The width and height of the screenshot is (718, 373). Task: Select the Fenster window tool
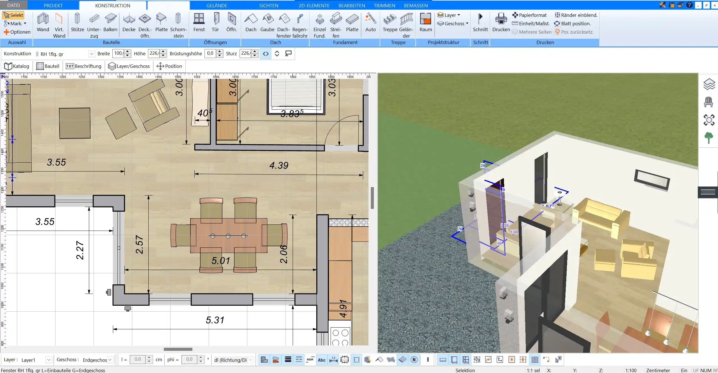click(199, 22)
